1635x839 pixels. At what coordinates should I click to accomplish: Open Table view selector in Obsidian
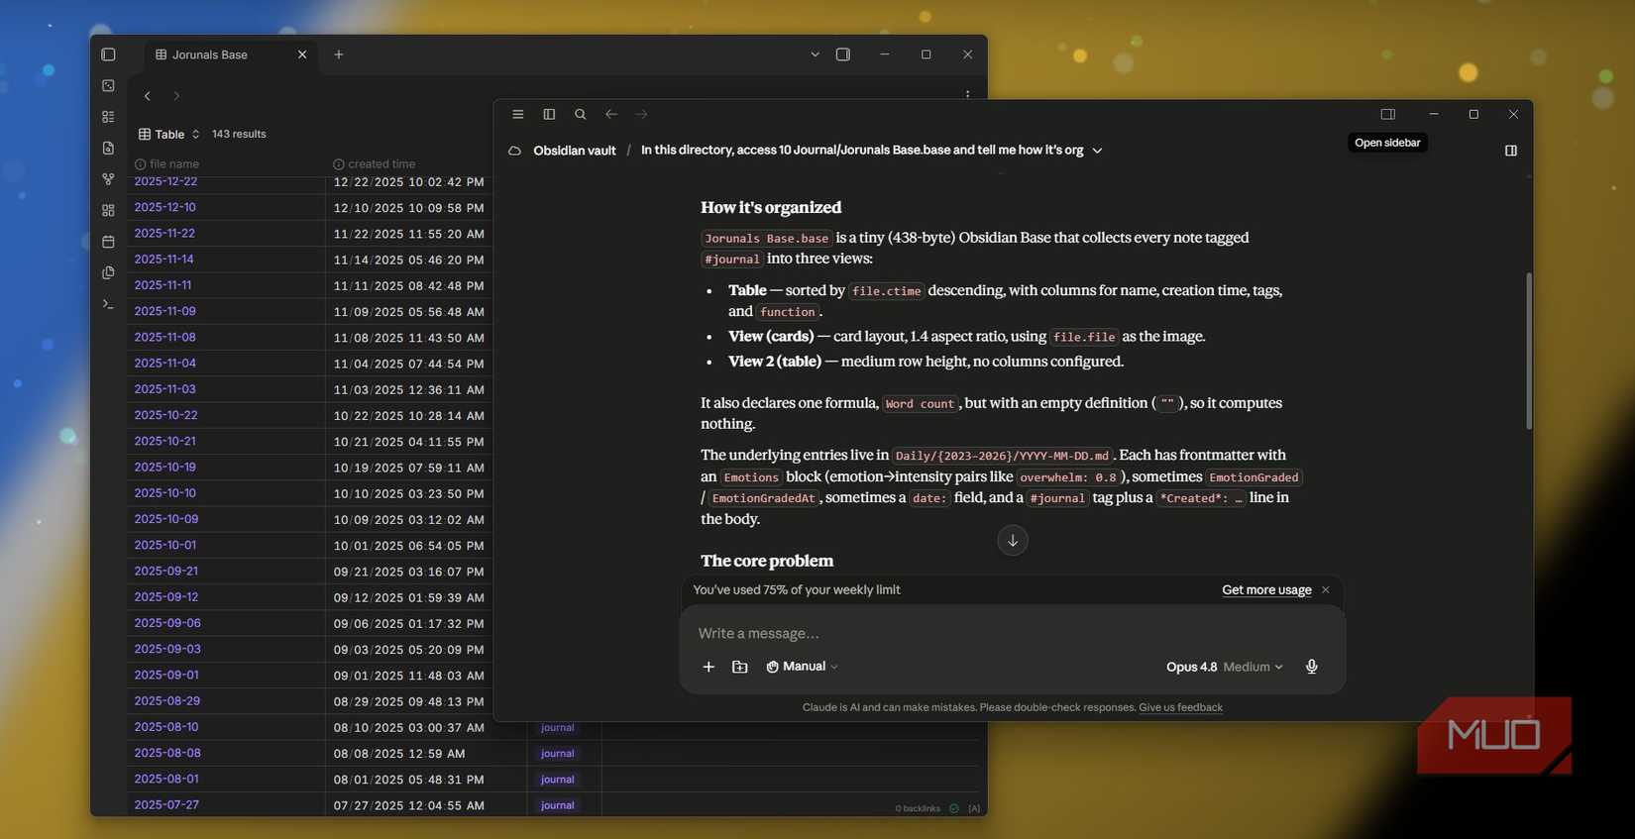pos(169,134)
